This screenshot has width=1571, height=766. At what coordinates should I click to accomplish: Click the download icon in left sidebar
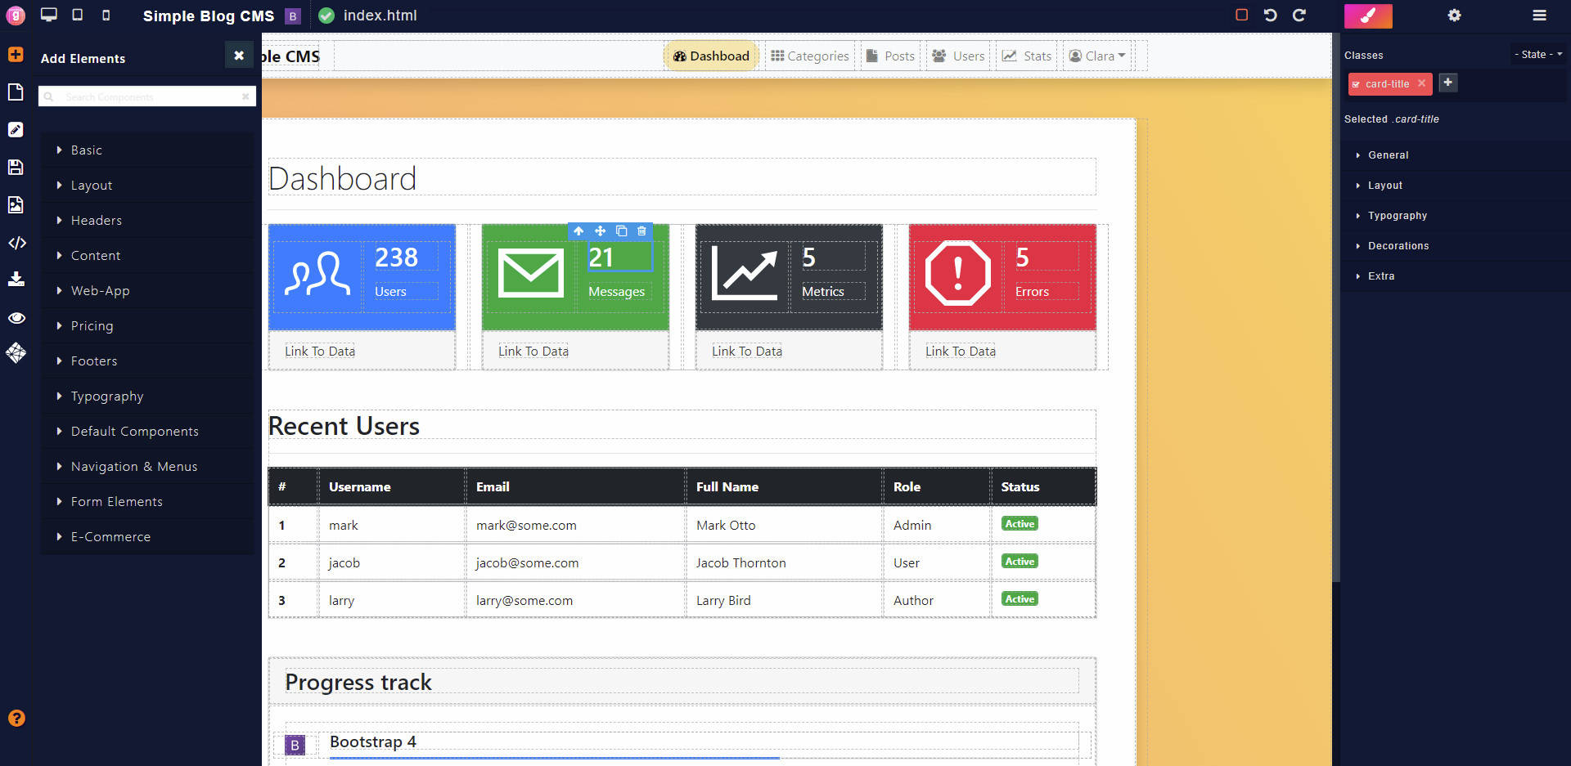pos(15,279)
